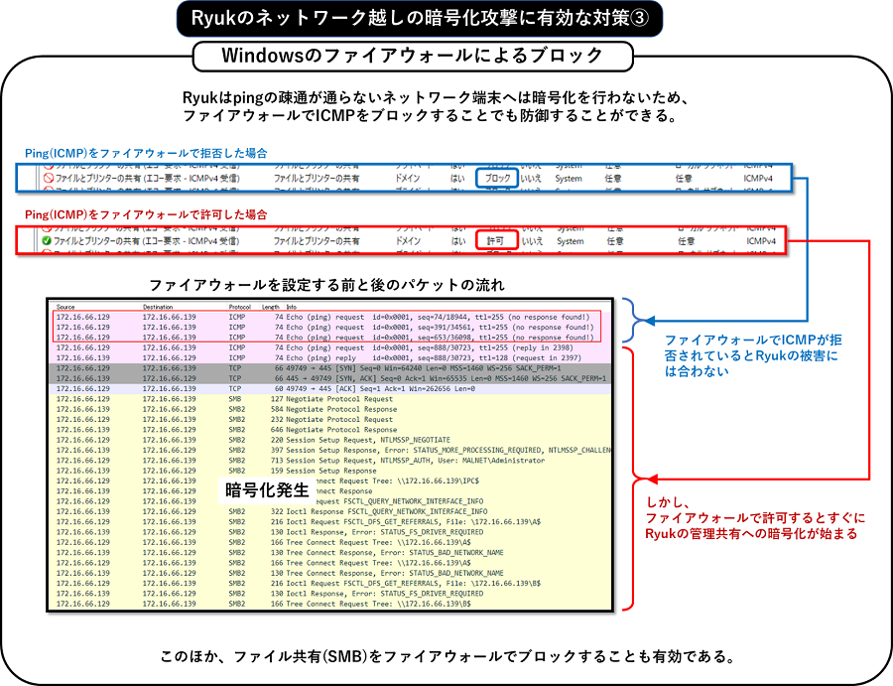Viewport: 893px width, 686px height.
Task: Click 'ドメイン' profile cell in the blocked rule row
Action: [x=408, y=179]
